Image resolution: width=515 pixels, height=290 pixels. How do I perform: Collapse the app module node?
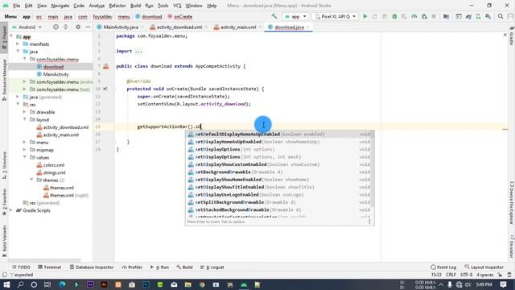(12, 36)
